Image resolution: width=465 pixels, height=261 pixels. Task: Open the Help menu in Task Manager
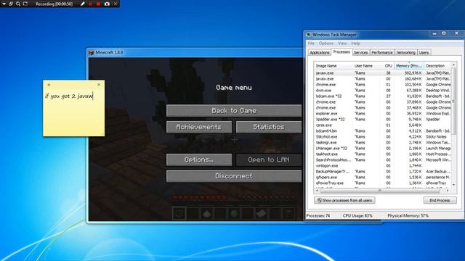(x=355, y=43)
